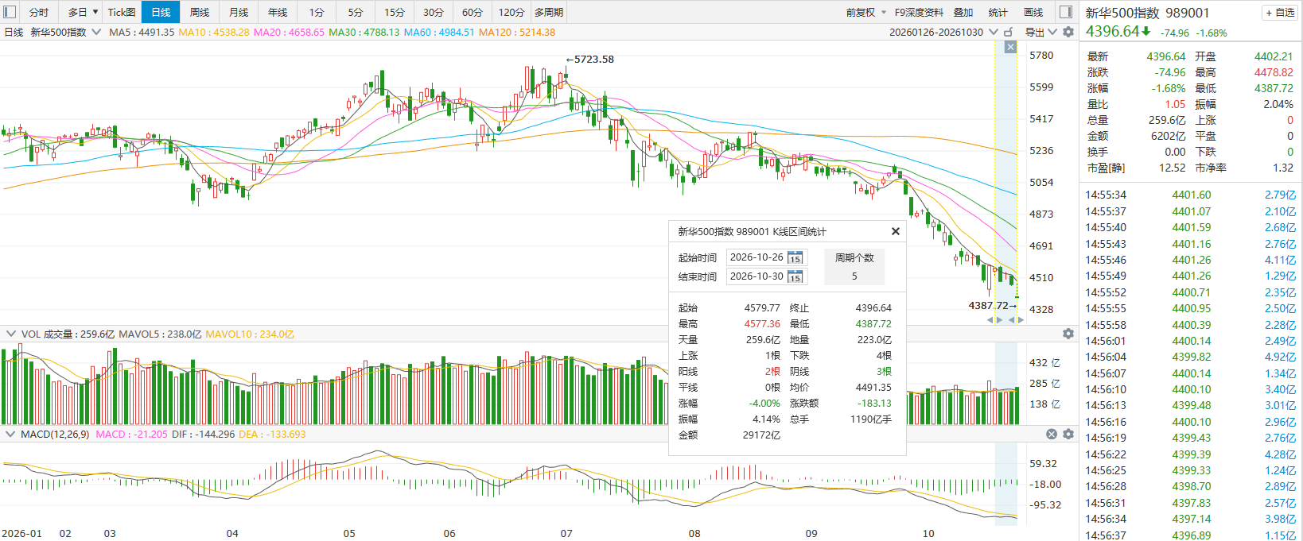This screenshot has width=1303, height=541.
Task: Open the date range 20260126-20261030 dropdown
Action: (993, 32)
